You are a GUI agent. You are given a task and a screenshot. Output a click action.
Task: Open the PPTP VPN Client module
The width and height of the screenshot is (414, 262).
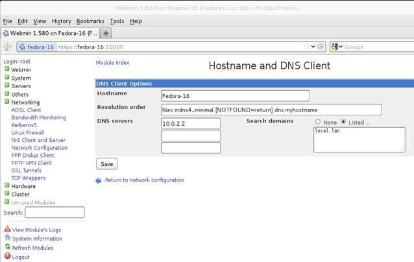pos(31,163)
